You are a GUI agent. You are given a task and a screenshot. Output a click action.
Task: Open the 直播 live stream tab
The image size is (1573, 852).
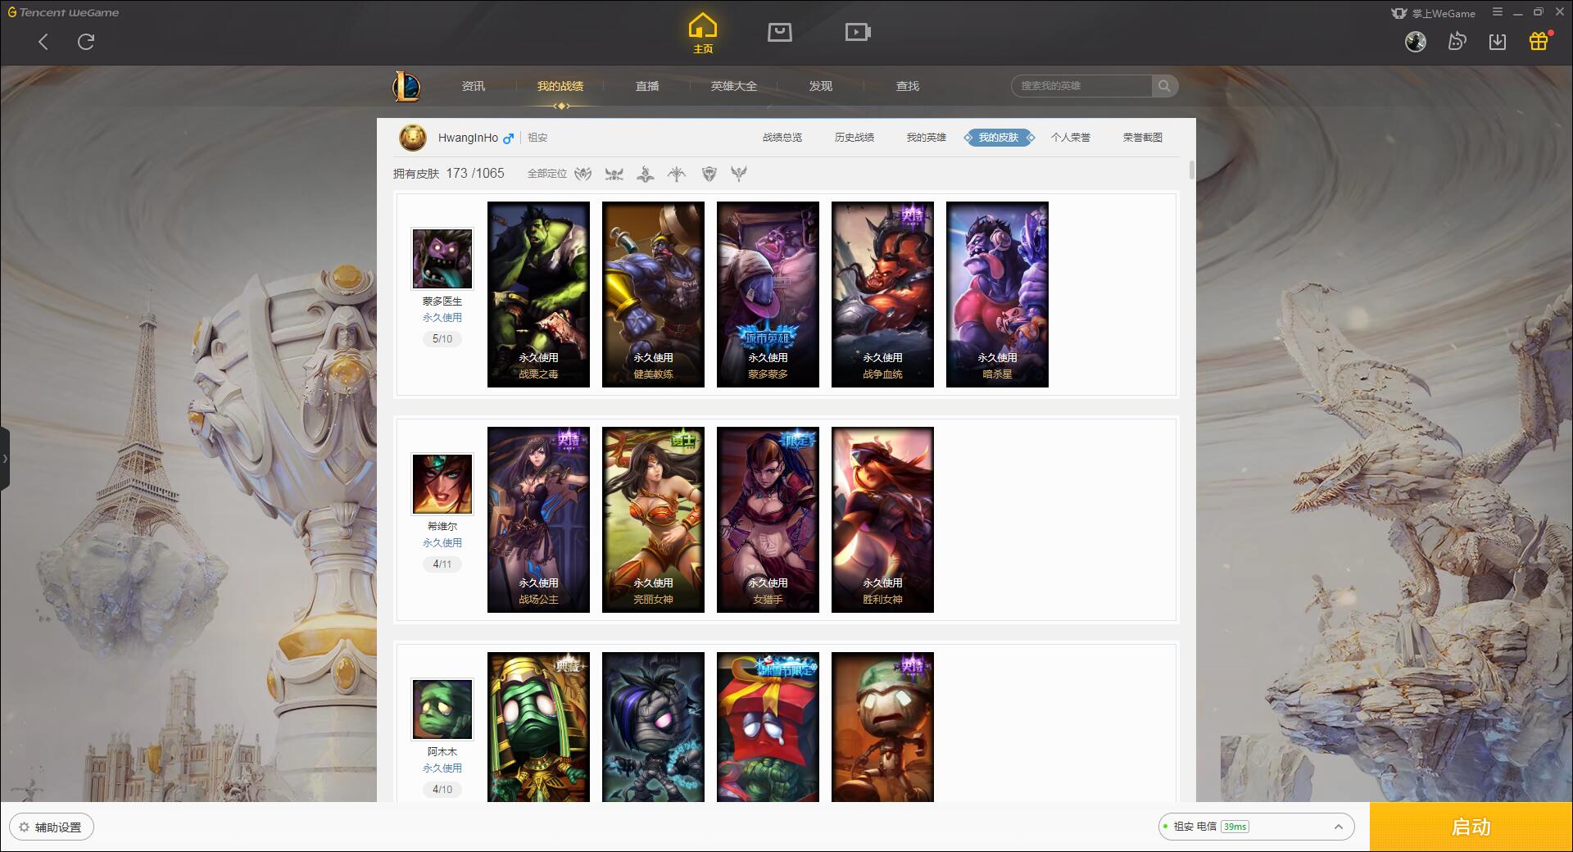coord(647,86)
